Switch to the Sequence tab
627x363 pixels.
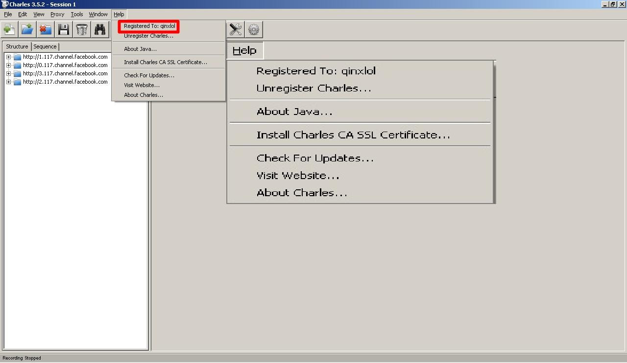pos(45,46)
